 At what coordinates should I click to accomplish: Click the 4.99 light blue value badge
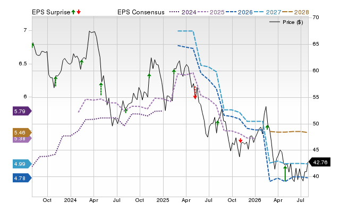click(22, 164)
